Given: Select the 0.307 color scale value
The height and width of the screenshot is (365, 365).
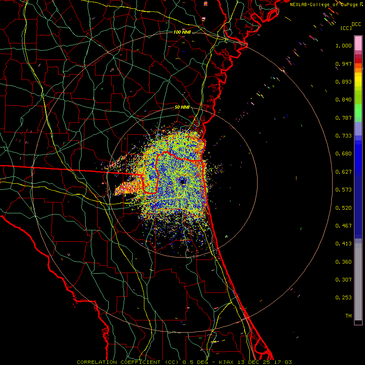Looking at the screenshot, I should click(344, 280).
